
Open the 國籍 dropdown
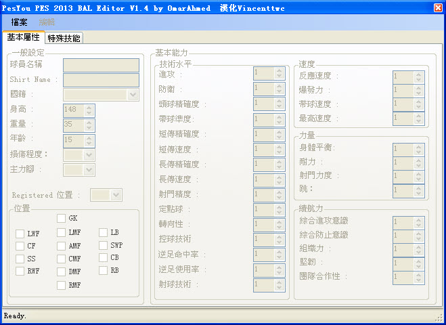coord(101,95)
